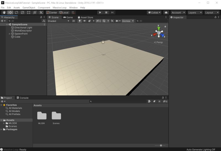
Task: Toggle scene audio speaker icon
Action: [x=85, y=21]
